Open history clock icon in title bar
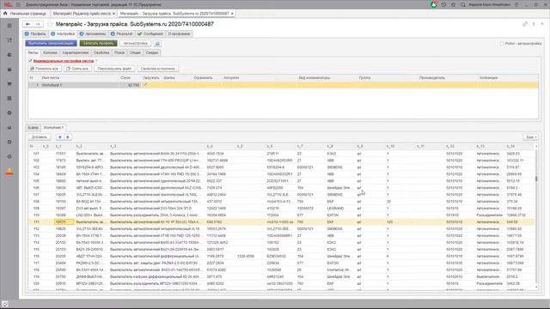550x309 pixels. pyautogui.click(x=443, y=4)
